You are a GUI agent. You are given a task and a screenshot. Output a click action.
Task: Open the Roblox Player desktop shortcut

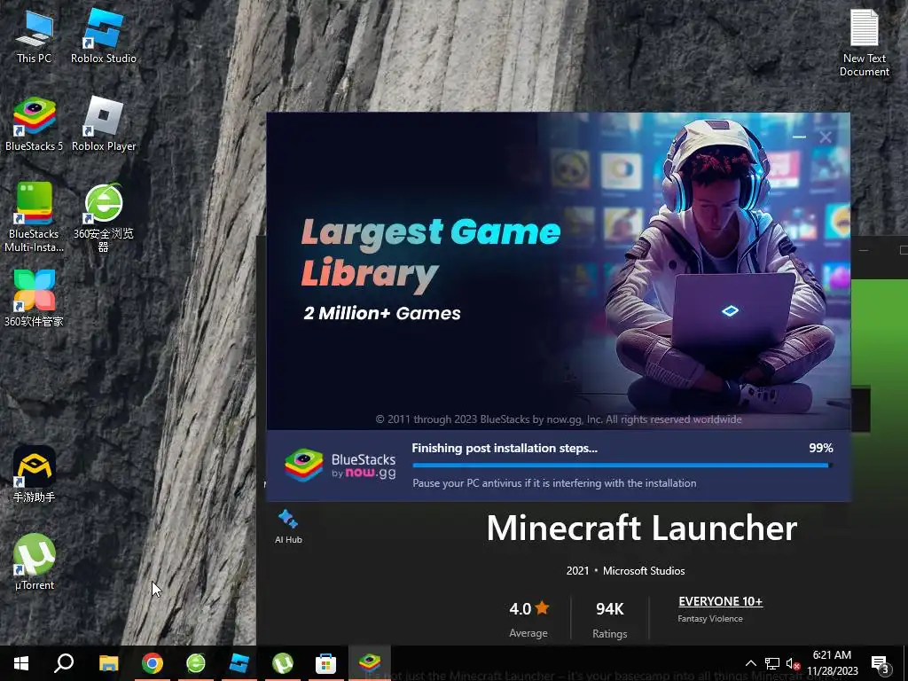click(104, 124)
